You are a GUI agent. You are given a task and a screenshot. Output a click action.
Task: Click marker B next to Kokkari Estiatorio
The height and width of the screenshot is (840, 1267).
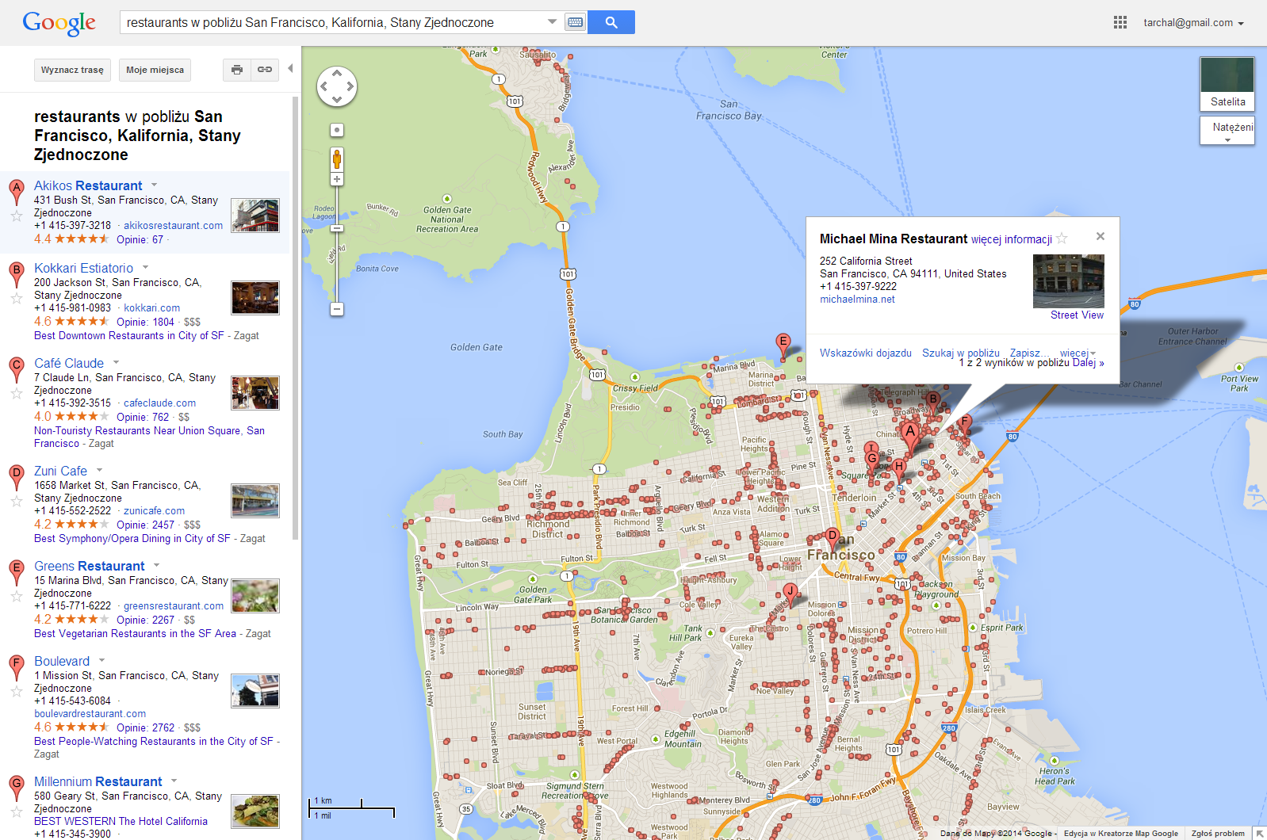pyautogui.click(x=16, y=274)
